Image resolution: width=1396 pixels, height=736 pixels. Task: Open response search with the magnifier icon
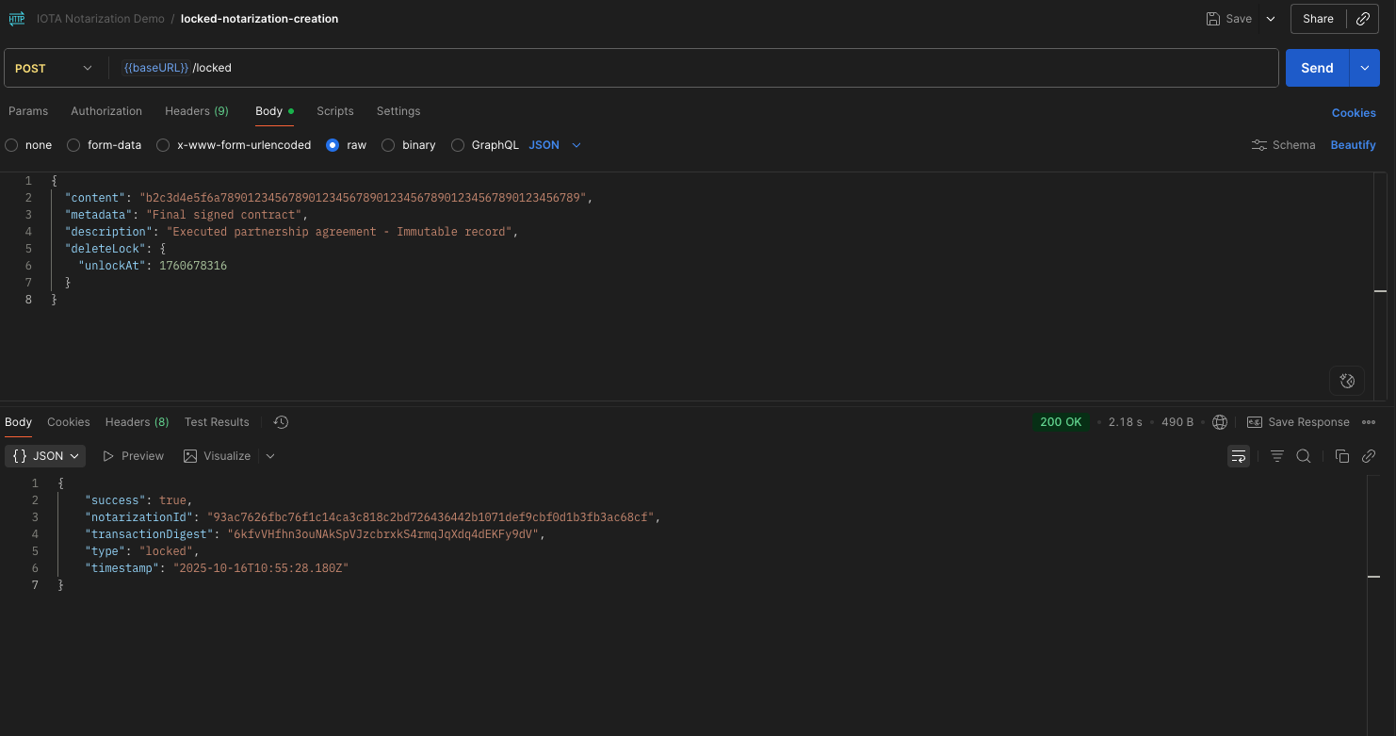pyautogui.click(x=1304, y=455)
